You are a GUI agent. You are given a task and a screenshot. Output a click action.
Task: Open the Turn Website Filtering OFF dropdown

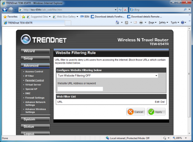point(107,76)
